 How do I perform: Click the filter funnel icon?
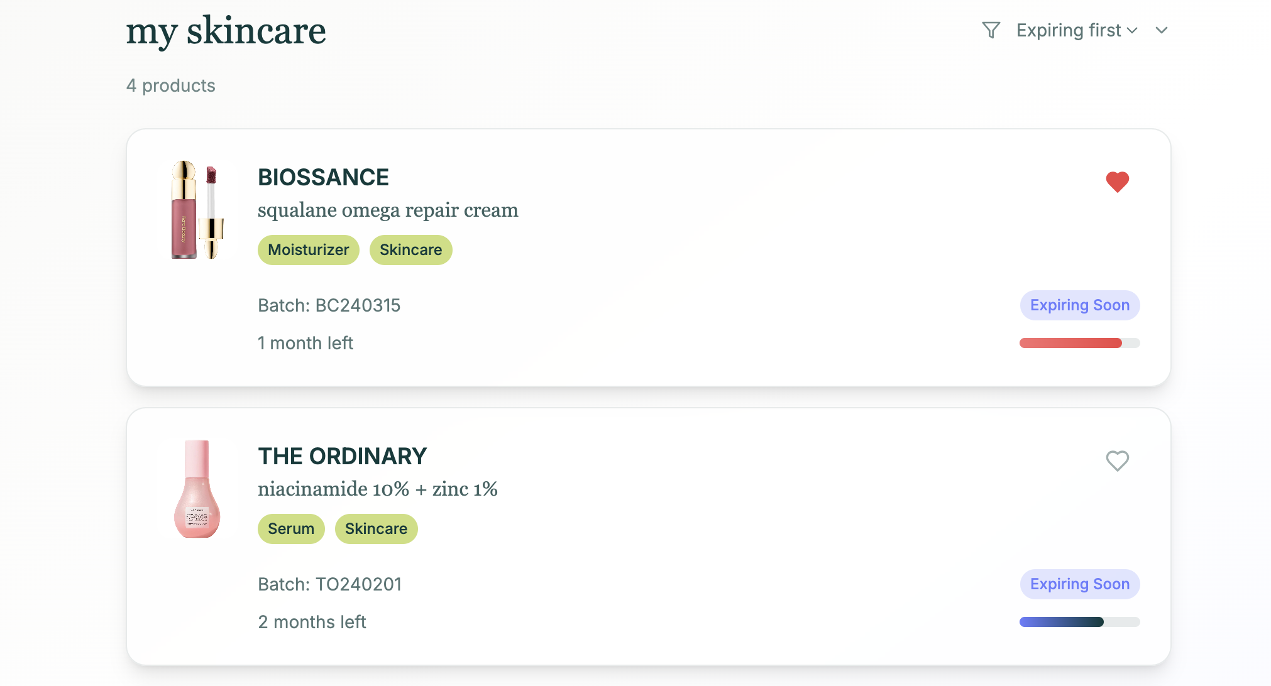[991, 30]
